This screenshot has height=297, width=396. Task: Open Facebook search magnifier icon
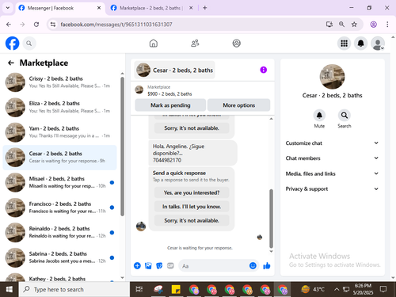pos(29,44)
